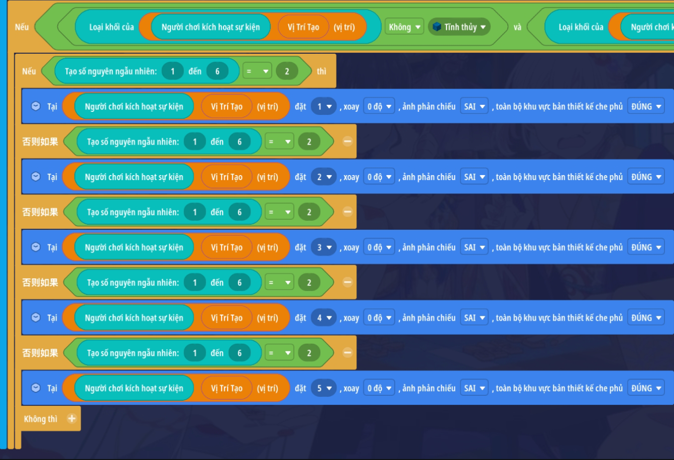
Task: Collapse the blue block with đặt 5
Action: coord(36,388)
